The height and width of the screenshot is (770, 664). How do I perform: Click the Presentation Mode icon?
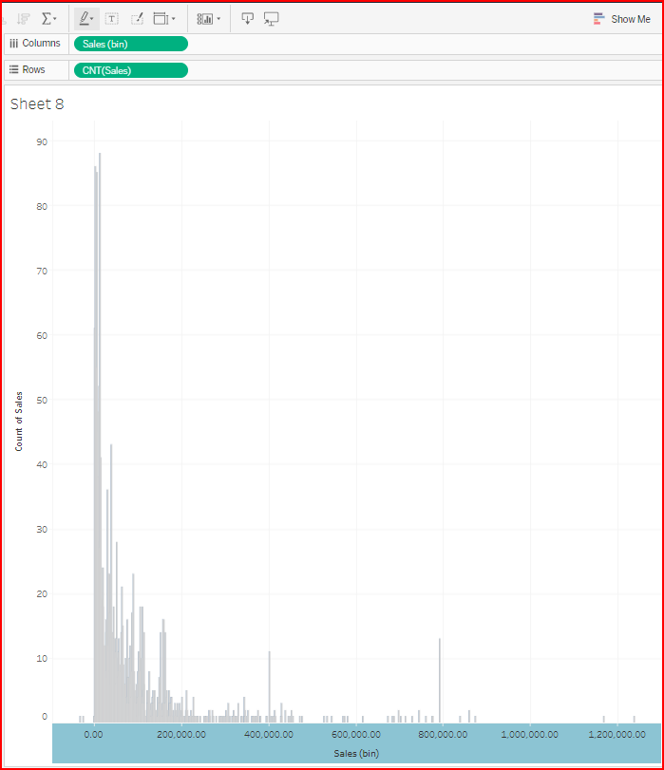click(x=272, y=18)
